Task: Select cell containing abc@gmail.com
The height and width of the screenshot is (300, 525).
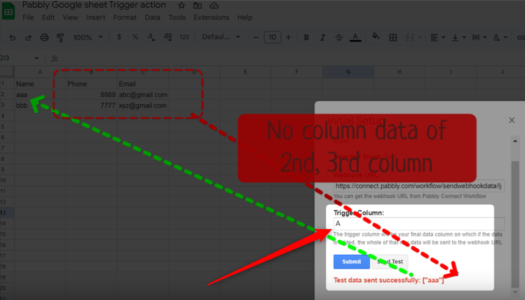Action: pyautogui.click(x=142, y=95)
